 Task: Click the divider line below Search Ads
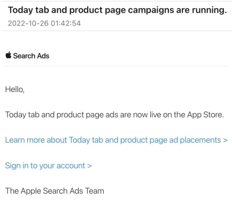(117, 66)
